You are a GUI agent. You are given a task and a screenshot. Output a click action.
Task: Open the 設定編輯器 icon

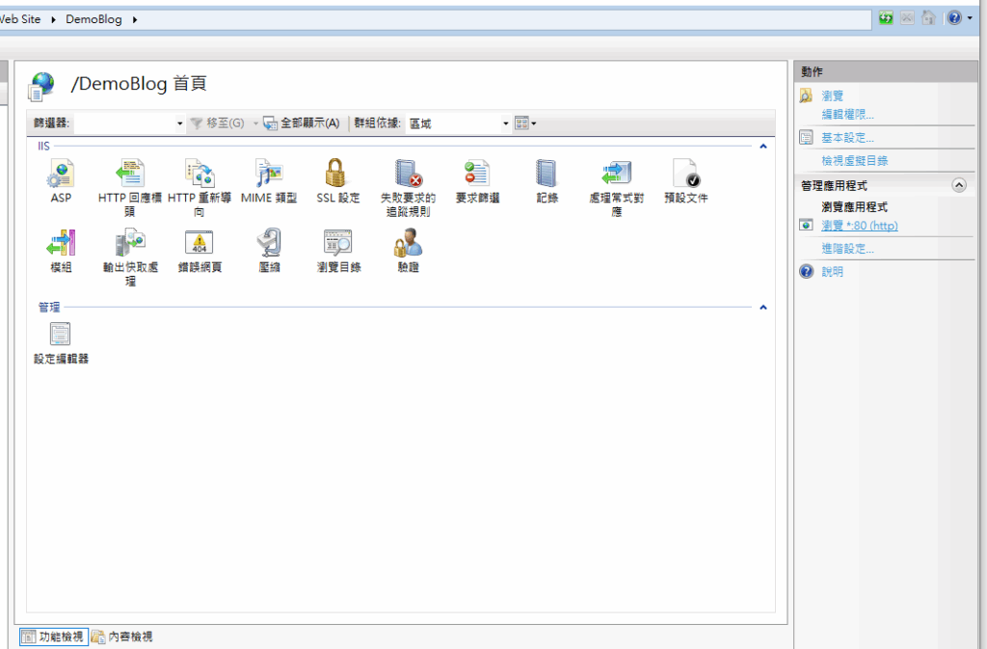pos(61,335)
